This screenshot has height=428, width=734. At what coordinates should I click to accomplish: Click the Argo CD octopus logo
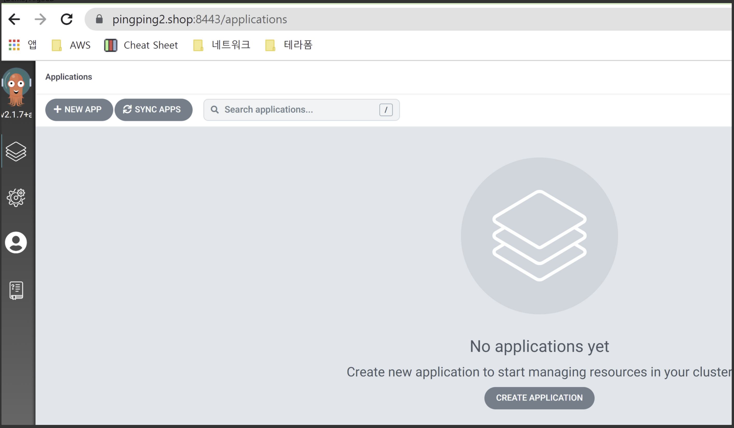click(16, 86)
